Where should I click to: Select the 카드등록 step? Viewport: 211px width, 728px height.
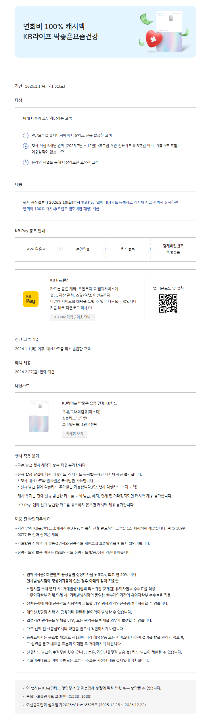[128, 249]
